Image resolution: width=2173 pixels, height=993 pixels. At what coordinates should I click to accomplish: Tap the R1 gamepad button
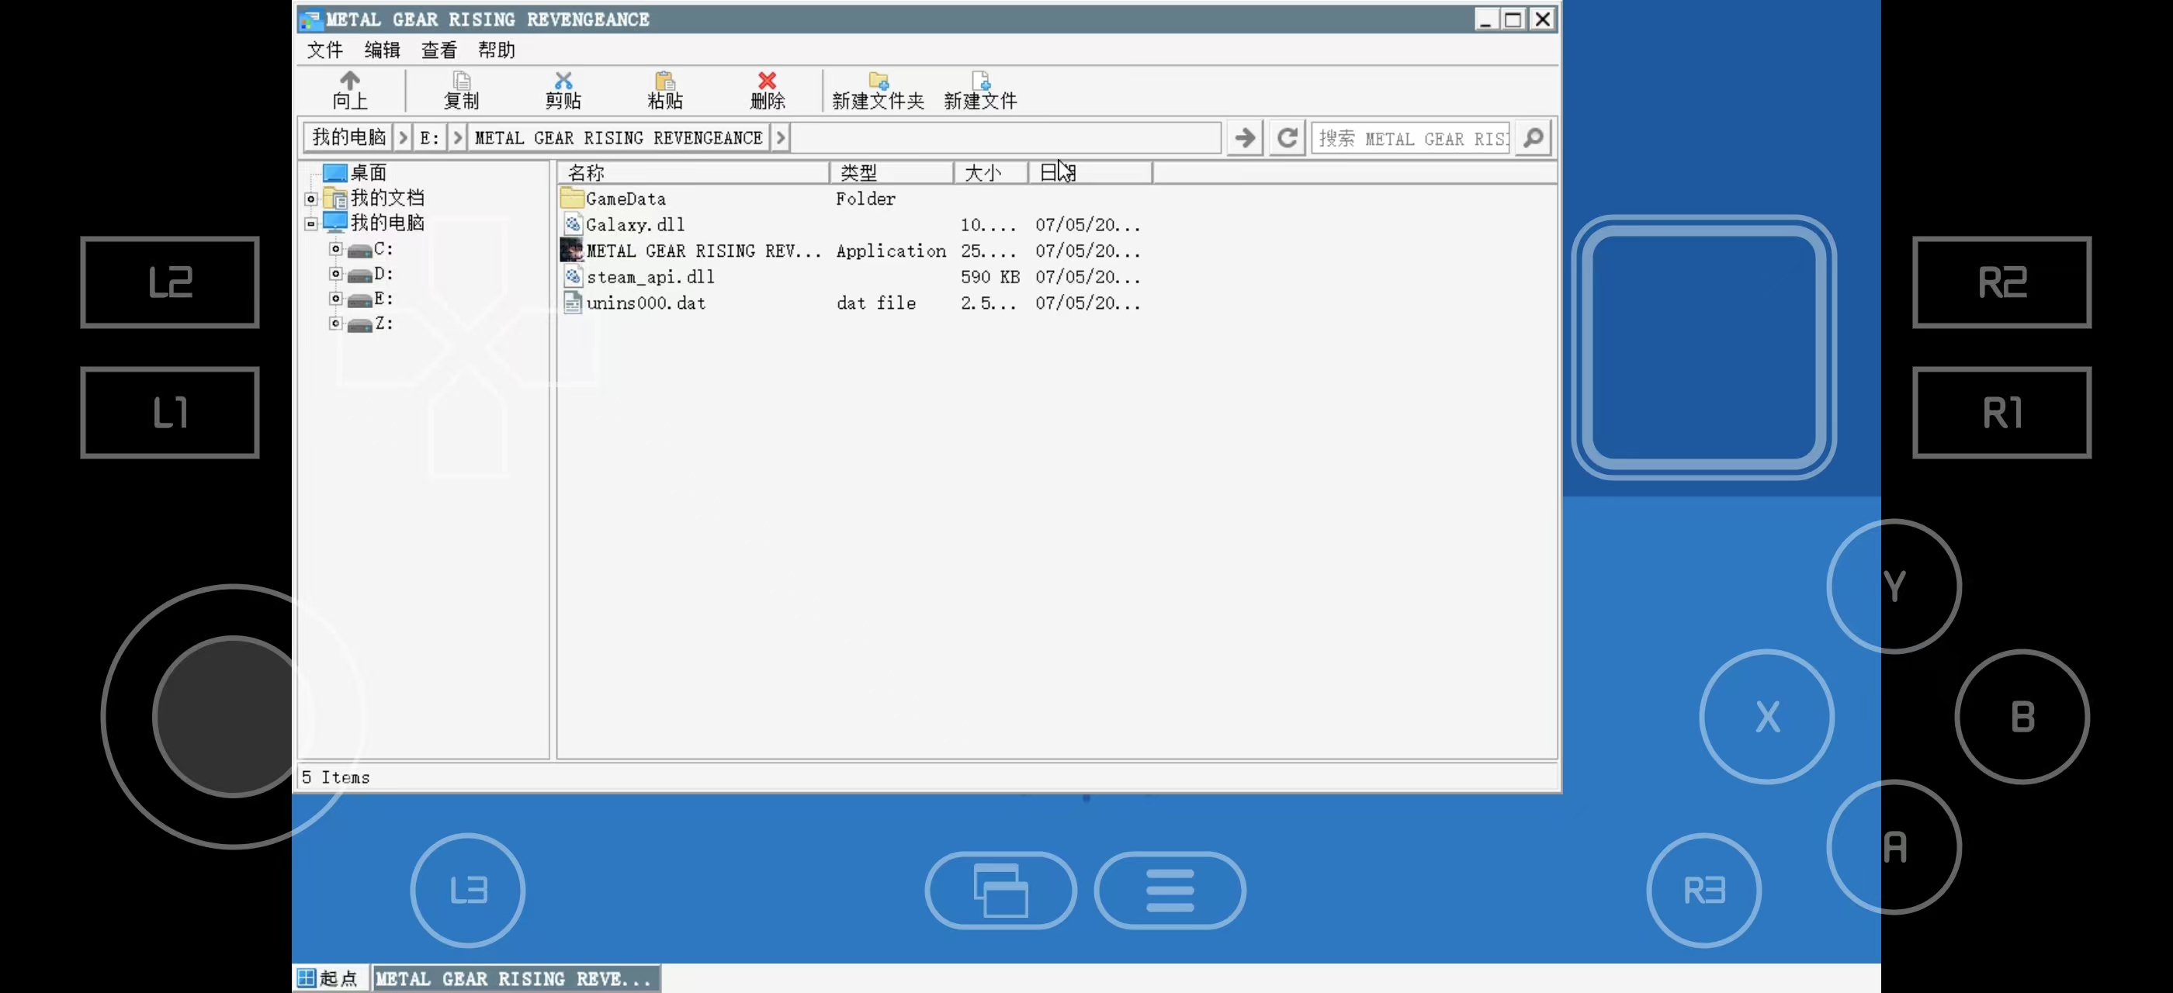point(2001,412)
